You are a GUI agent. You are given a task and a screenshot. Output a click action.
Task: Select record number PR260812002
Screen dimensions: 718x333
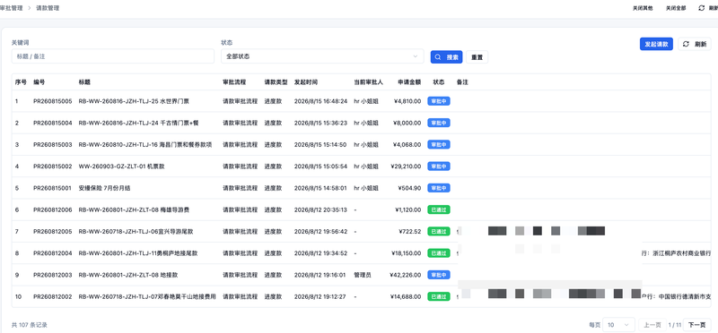click(x=53, y=296)
